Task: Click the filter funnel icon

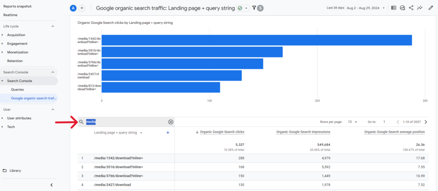Action: click(x=254, y=8)
